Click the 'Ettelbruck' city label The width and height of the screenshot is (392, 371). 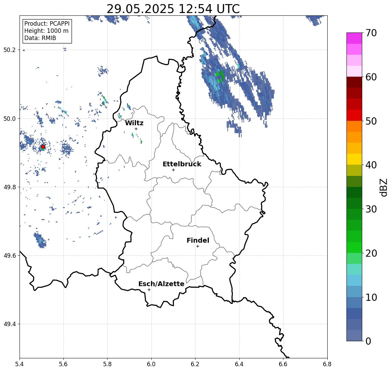tap(182, 164)
